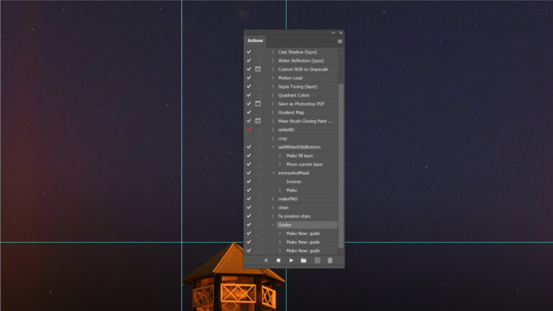Select the Inverse step
The height and width of the screenshot is (311, 553).
click(294, 181)
